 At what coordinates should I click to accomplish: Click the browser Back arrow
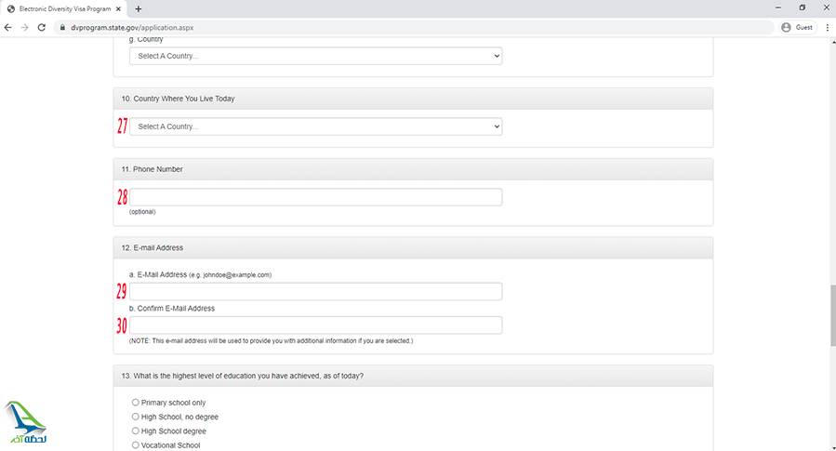pyautogui.click(x=9, y=28)
